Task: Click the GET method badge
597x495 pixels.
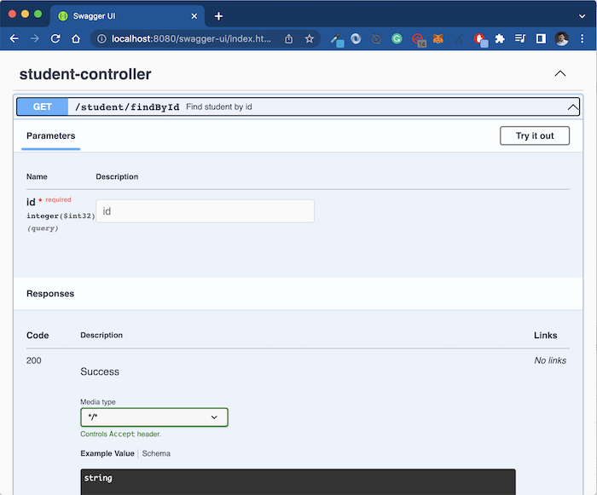Action: [x=43, y=106]
